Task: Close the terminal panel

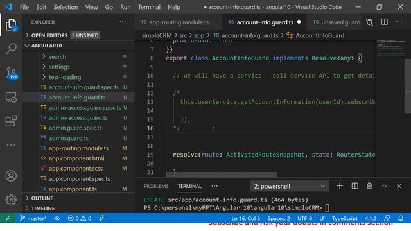Action: 399,186
